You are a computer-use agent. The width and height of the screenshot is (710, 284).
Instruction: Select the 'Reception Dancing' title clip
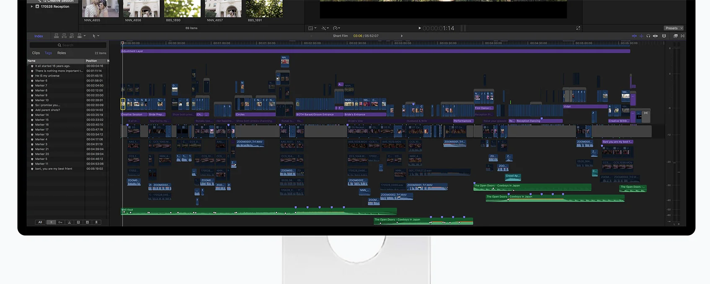tap(539, 121)
